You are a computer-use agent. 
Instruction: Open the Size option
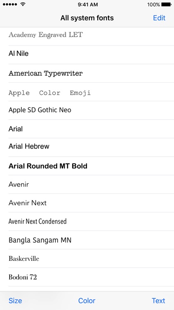[x=15, y=301]
